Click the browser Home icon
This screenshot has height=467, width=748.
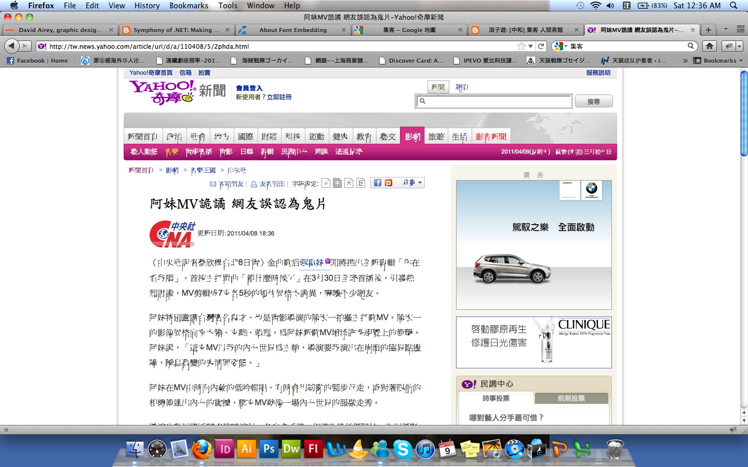click(x=710, y=46)
